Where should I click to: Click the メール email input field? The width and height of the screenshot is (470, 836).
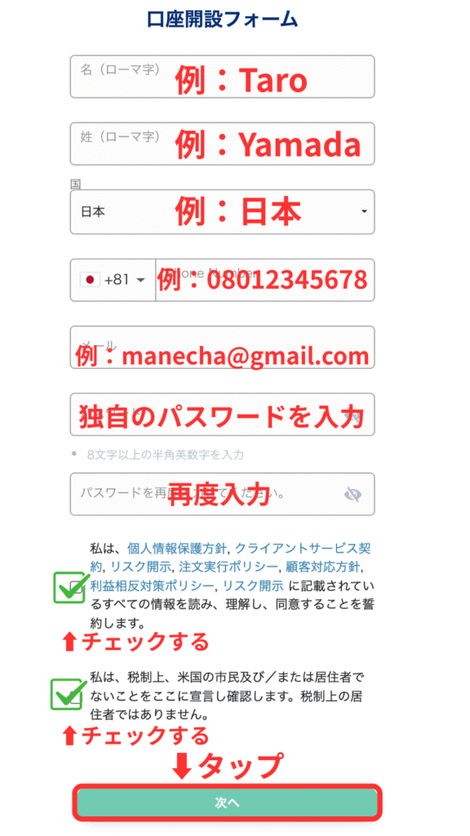tap(222, 347)
